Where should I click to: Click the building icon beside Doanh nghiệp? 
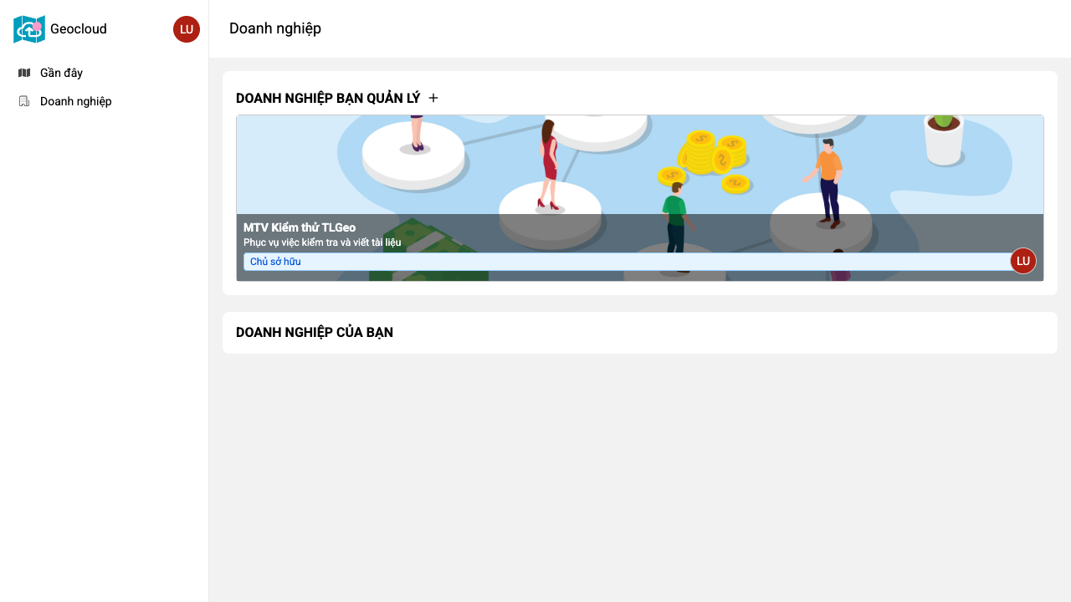(24, 101)
